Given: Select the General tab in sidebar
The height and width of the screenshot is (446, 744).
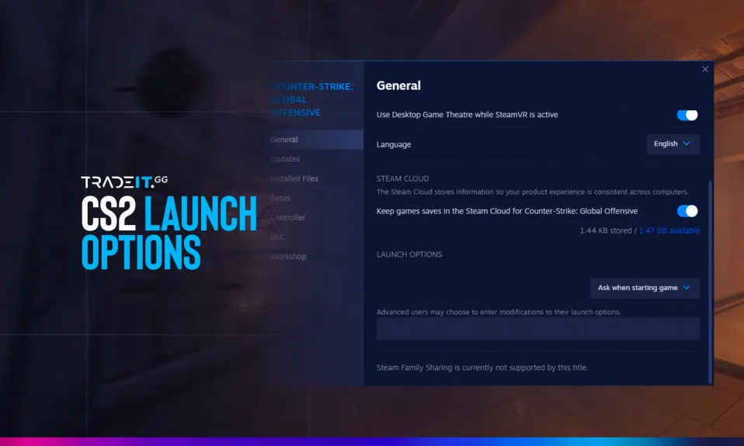Looking at the screenshot, I should [x=284, y=140].
